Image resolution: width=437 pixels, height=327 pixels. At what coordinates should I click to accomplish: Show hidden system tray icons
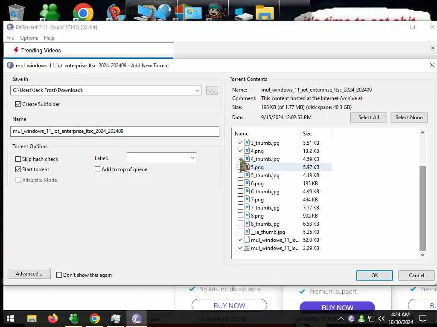click(341, 318)
